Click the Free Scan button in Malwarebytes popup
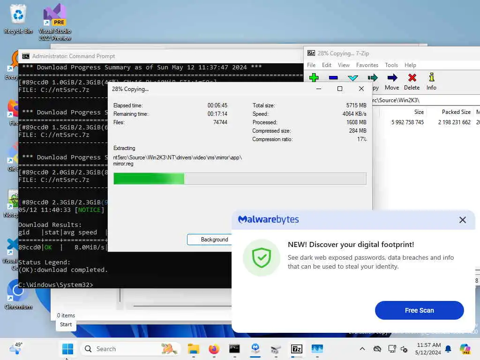The width and height of the screenshot is (480, 360). point(419,310)
